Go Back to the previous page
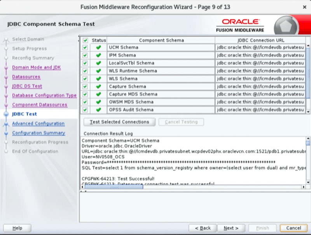 (203, 228)
